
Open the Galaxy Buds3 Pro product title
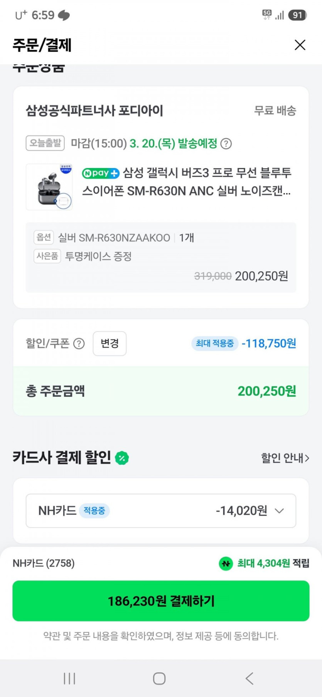tap(187, 182)
